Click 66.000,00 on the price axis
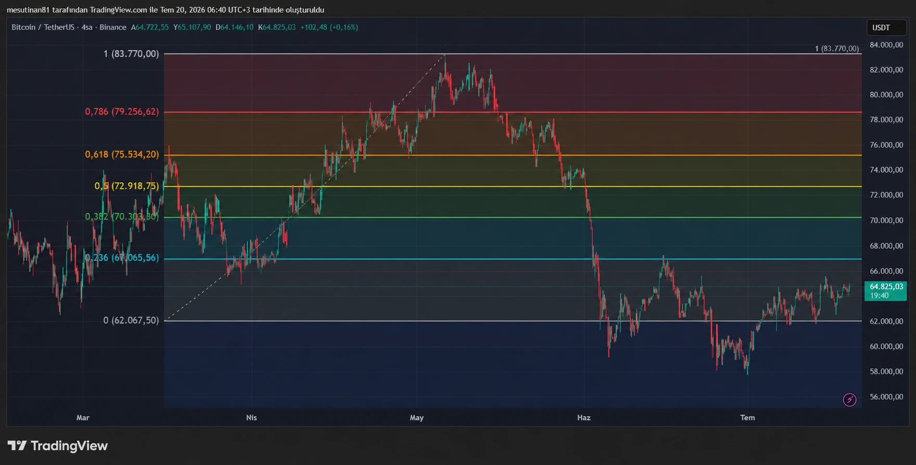The width and height of the screenshot is (916, 465). 886,271
